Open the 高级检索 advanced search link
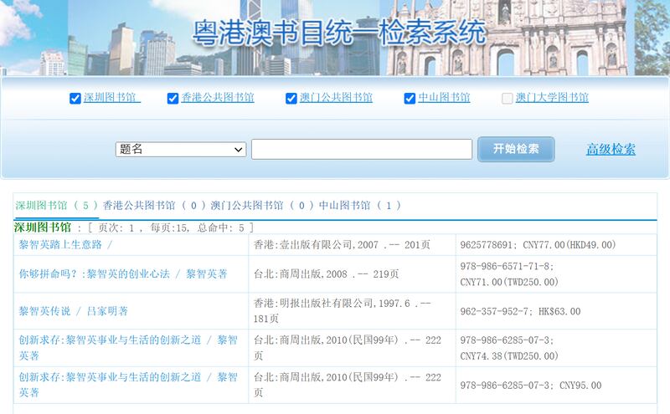Viewport: 670px width, 414px height. pos(611,149)
